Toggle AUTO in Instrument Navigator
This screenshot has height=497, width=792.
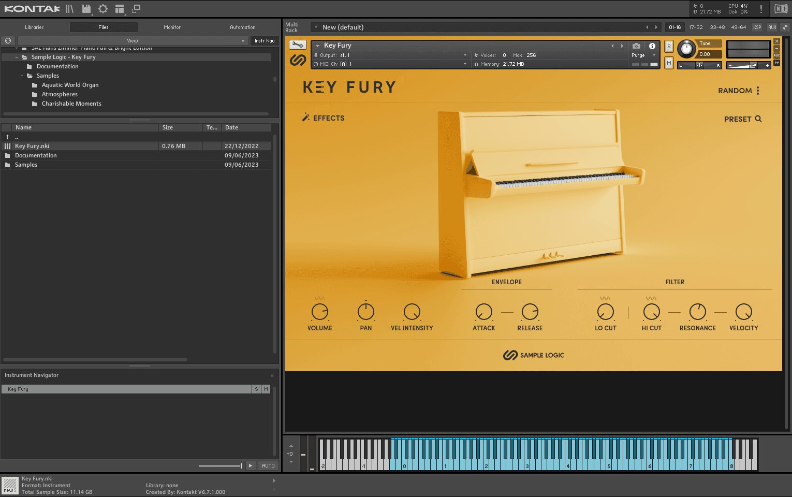click(x=268, y=465)
